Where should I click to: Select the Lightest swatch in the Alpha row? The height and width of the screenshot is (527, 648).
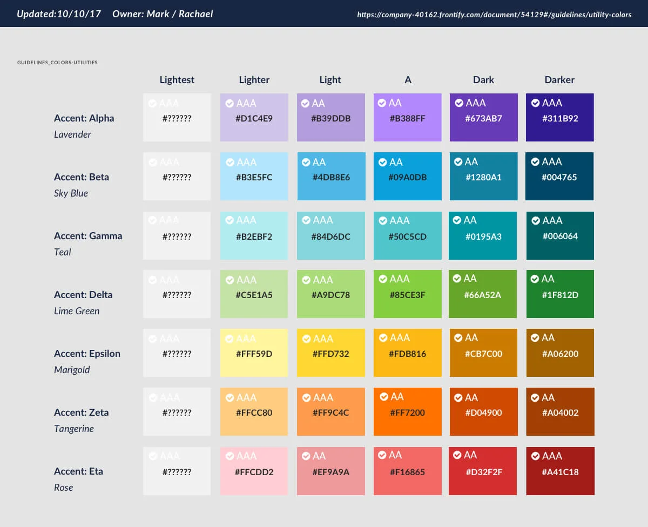177,117
